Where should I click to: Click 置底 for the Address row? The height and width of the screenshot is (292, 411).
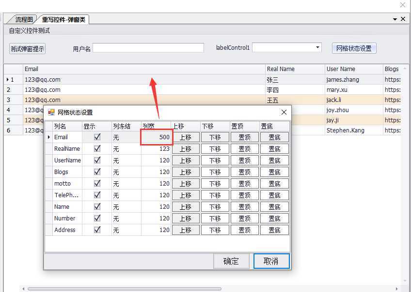(274, 230)
